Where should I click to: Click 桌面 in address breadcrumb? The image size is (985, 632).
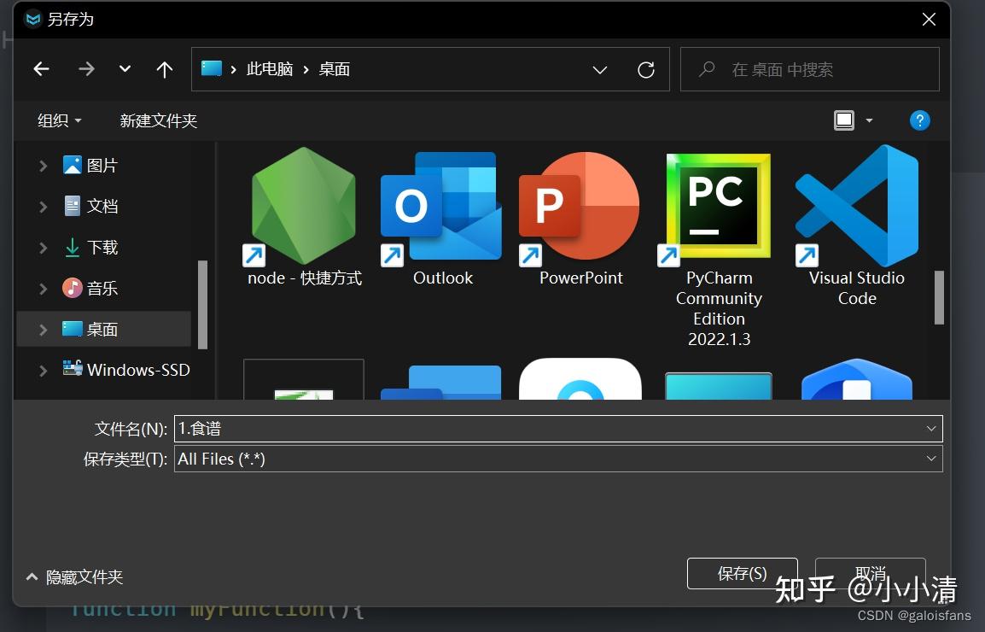pyautogui.click(x=335, y=69)
